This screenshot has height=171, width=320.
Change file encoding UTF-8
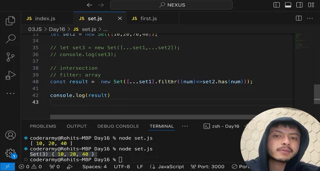click(122, 167)
